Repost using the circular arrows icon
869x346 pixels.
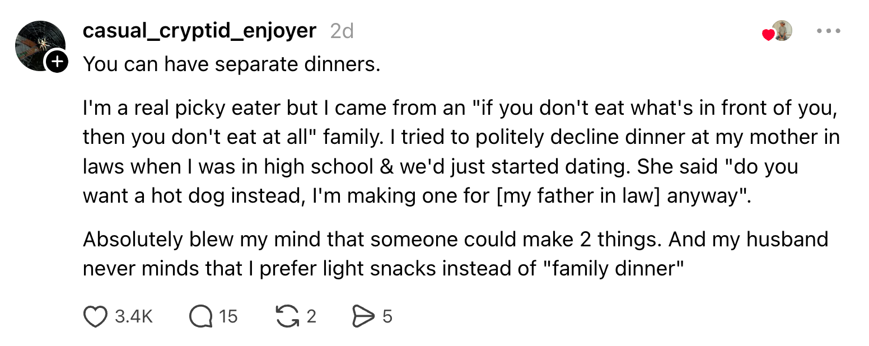287,317
